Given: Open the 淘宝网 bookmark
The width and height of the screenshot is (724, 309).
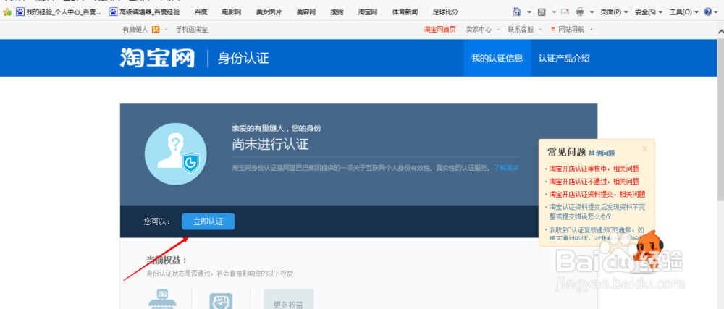Looking at the screenshot, I should coord(368,12).
